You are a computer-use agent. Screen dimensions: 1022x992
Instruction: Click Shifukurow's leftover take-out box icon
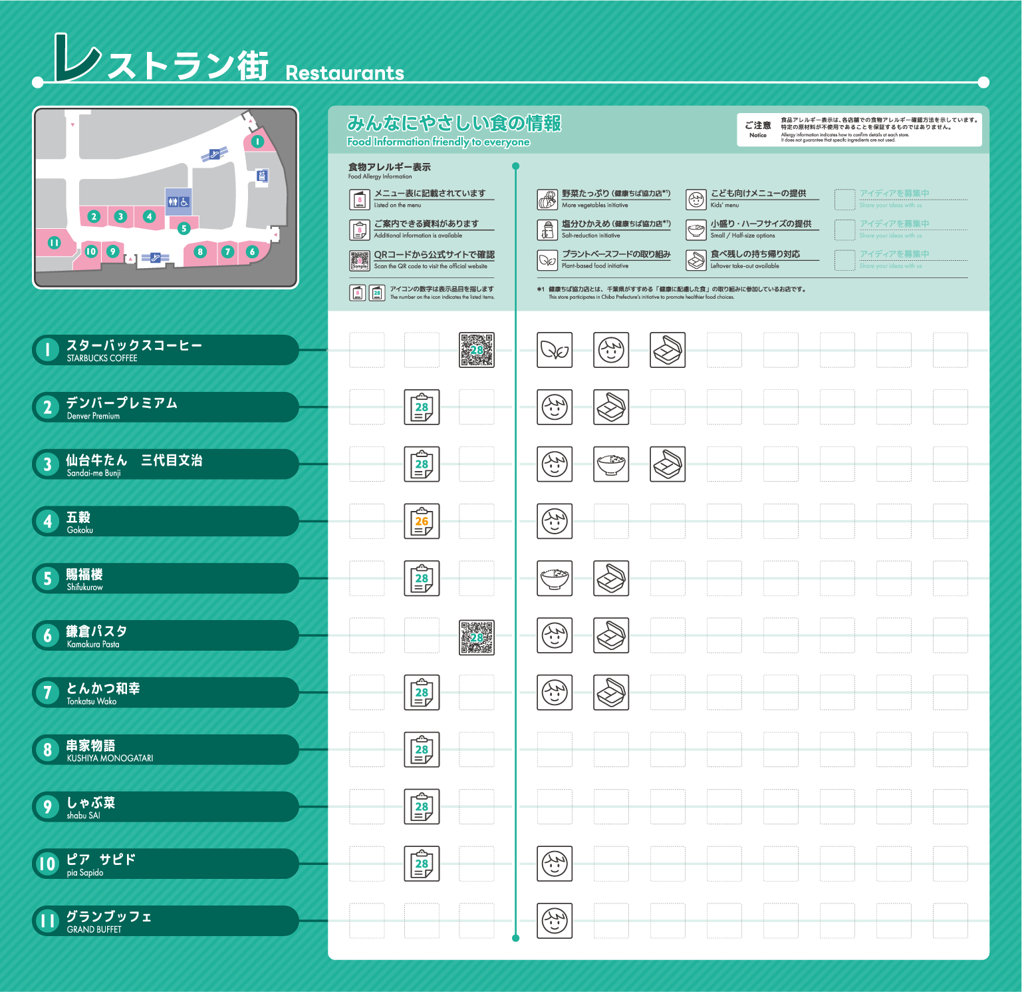[x=611, y=578]
